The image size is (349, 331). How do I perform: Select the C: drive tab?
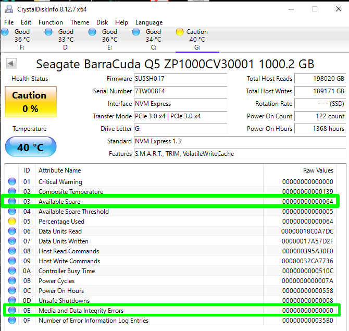tap(153, 40)
